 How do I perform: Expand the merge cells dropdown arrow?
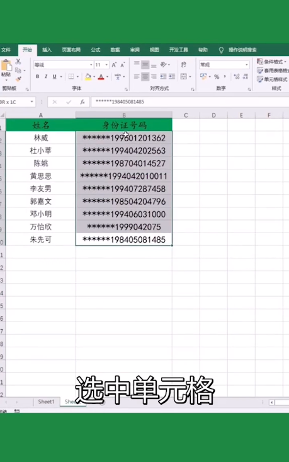pyautogui.click(x=190, y=77)
